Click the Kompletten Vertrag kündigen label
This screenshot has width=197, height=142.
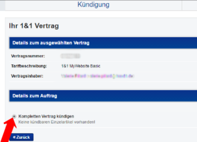tap(46, 116)
